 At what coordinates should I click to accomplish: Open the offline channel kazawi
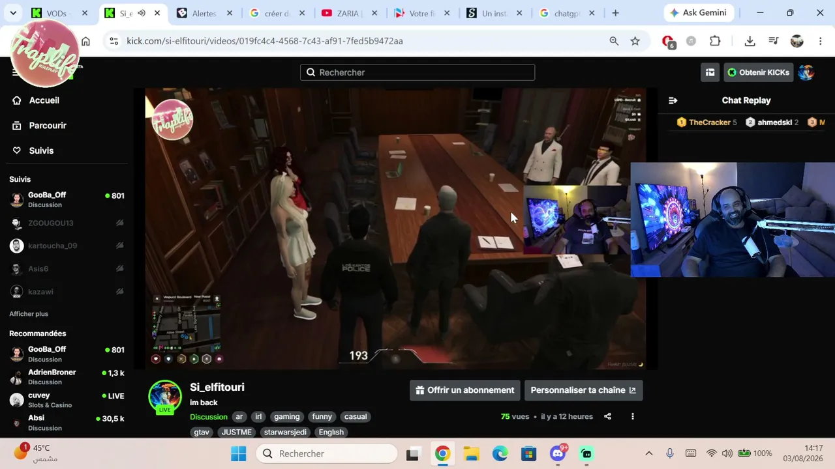[x=67, y=292]
